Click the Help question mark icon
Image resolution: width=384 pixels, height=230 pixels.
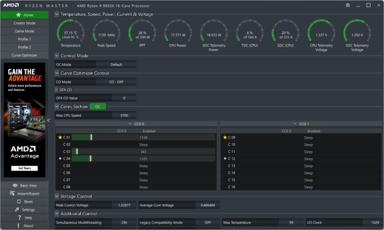click(x=19, y=218)
